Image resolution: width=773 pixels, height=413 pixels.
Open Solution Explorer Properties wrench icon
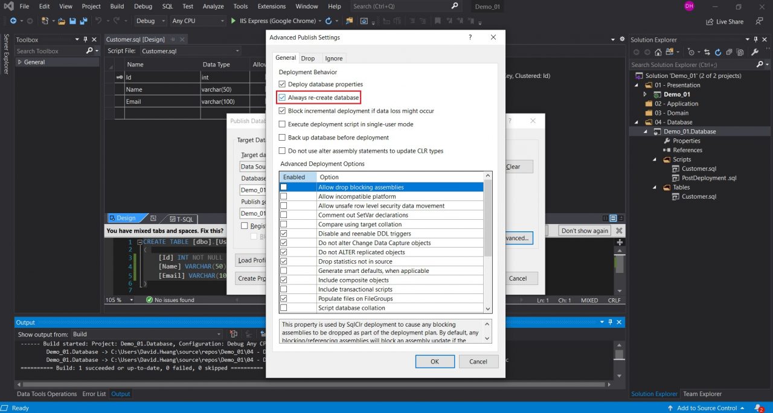coord(755,52)
